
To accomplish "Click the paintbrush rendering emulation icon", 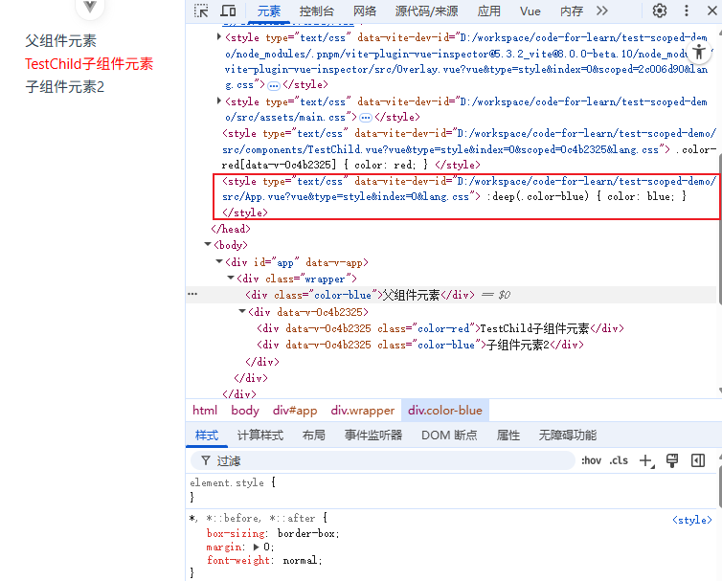I will click(672, 460).
